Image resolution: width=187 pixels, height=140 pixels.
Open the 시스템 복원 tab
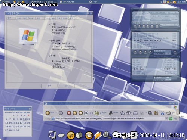click(x=50, y=18)
